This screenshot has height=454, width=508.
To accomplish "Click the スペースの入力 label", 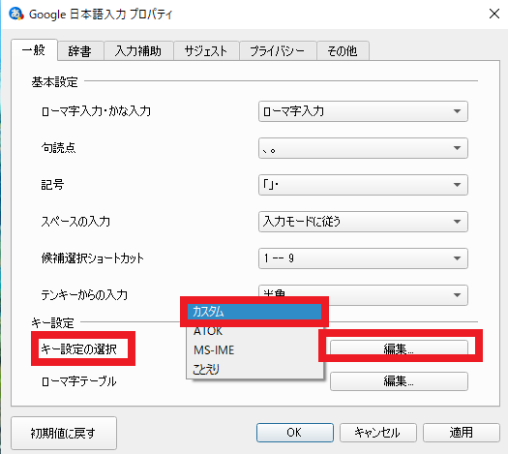I will point(75,222).
